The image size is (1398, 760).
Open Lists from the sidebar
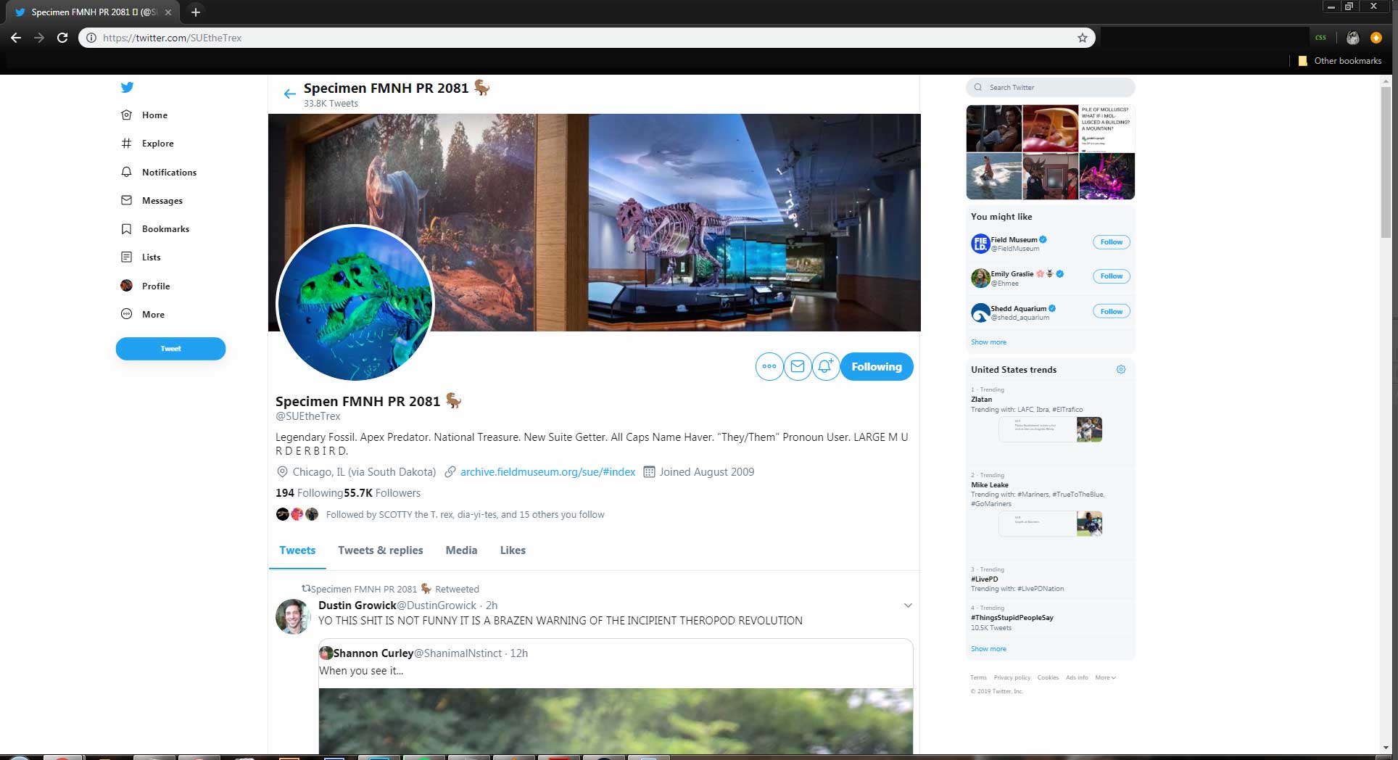tap(141, 257)
